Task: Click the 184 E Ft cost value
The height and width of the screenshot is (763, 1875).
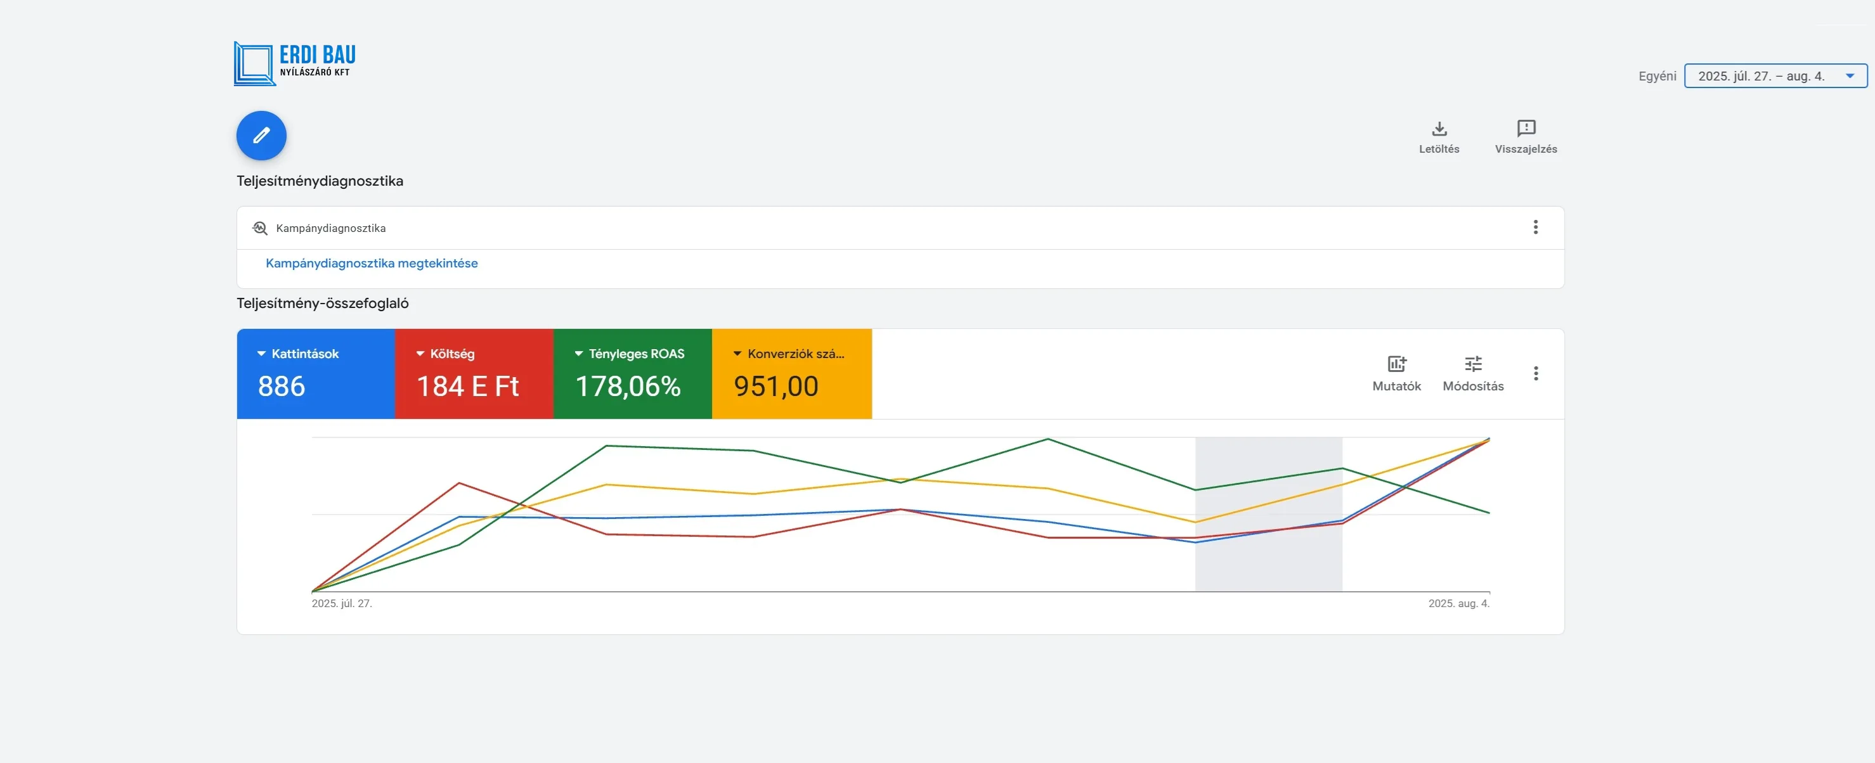Action: click(467, 386)
